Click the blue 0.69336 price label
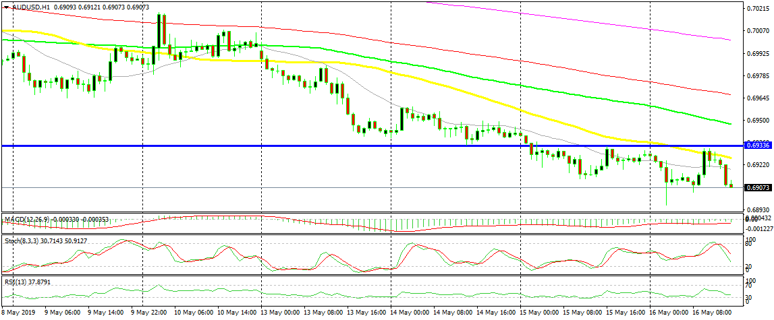774x320 pixels. pyautogui.click(x=758, y=146)
